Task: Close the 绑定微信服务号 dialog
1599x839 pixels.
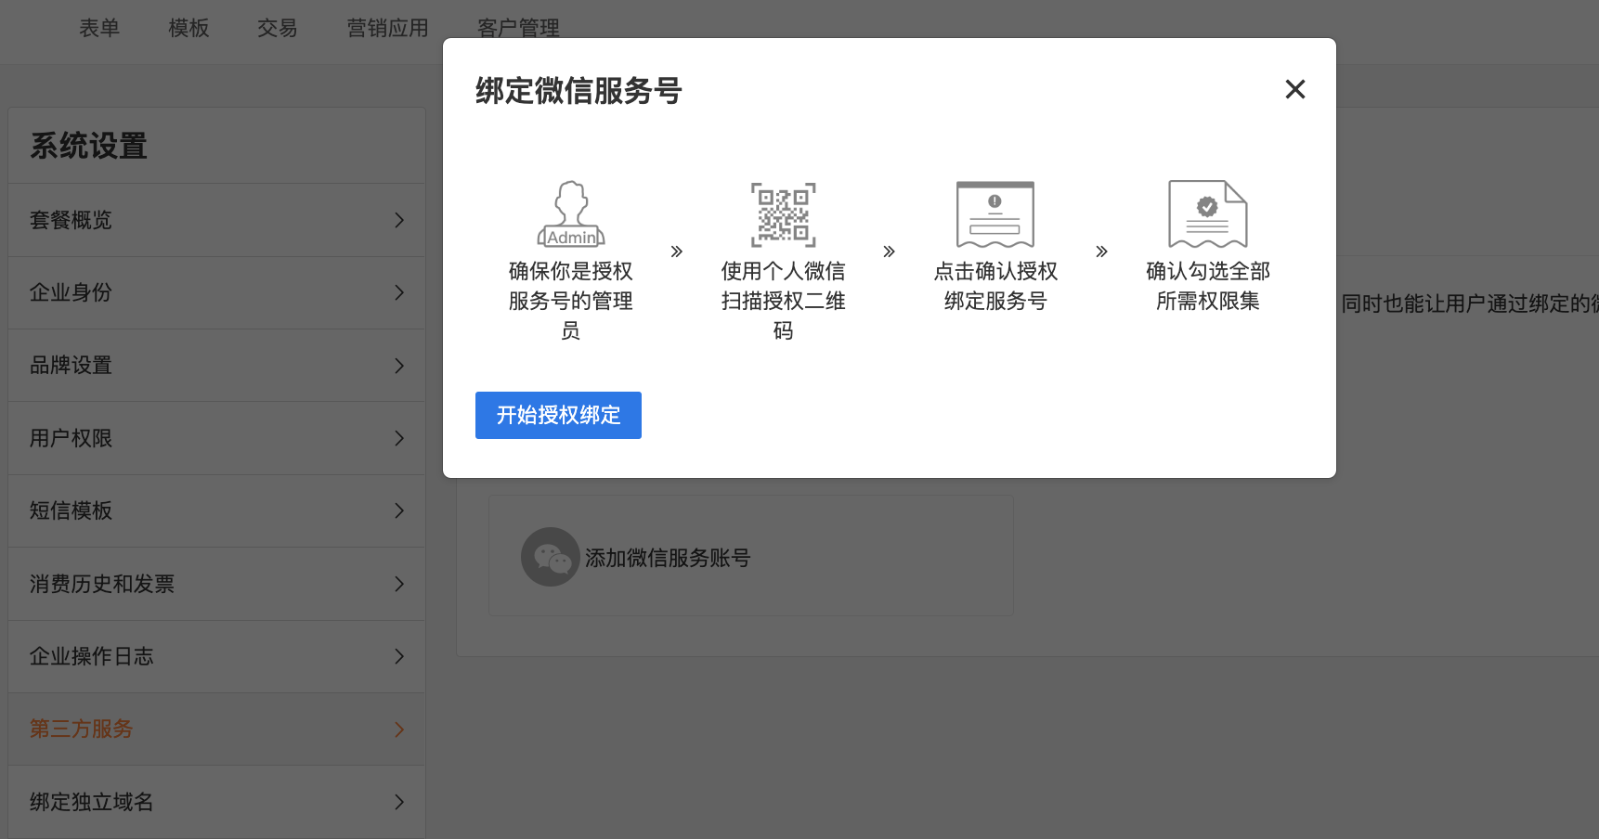Action: pos(1294,89)
